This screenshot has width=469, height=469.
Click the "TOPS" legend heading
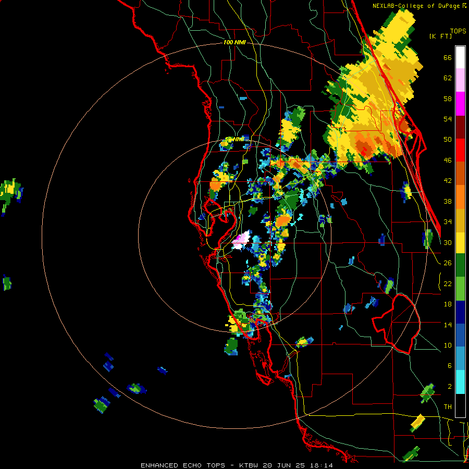click(458, 31)
